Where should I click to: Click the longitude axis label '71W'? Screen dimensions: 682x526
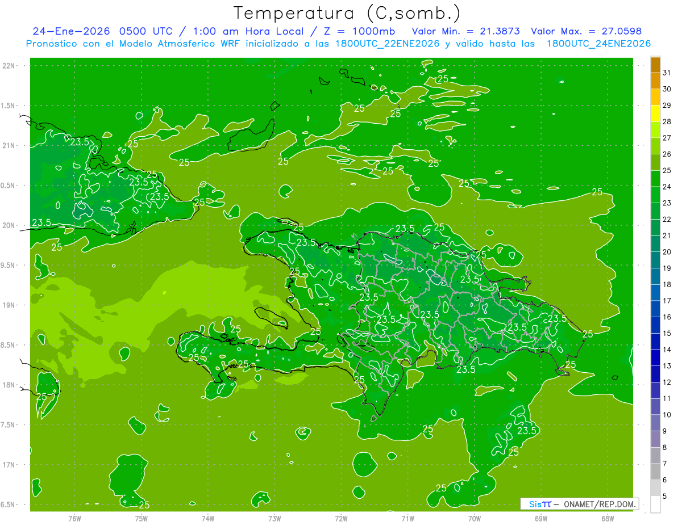pyautogui.click(x=407, y=518)
